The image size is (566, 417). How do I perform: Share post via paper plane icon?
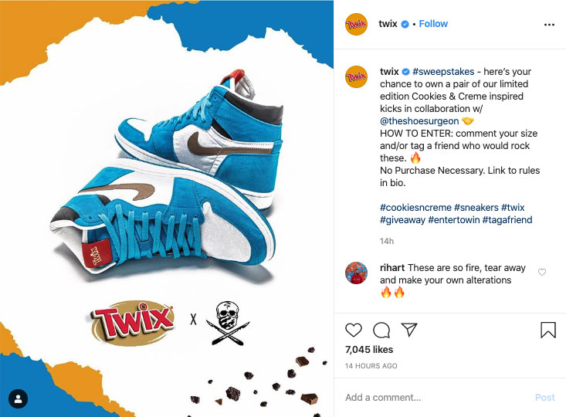tap(409, 330)
